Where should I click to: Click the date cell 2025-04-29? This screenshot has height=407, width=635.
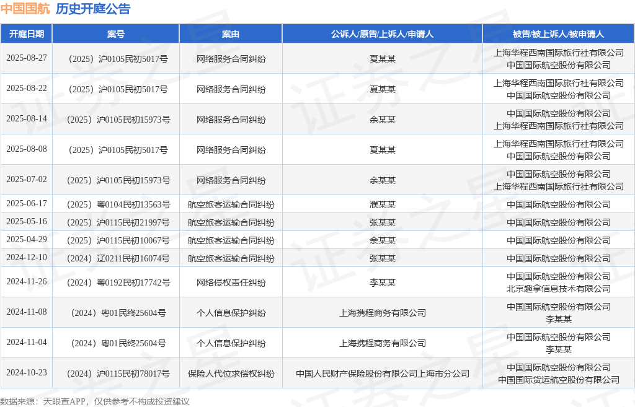point(27,239)
